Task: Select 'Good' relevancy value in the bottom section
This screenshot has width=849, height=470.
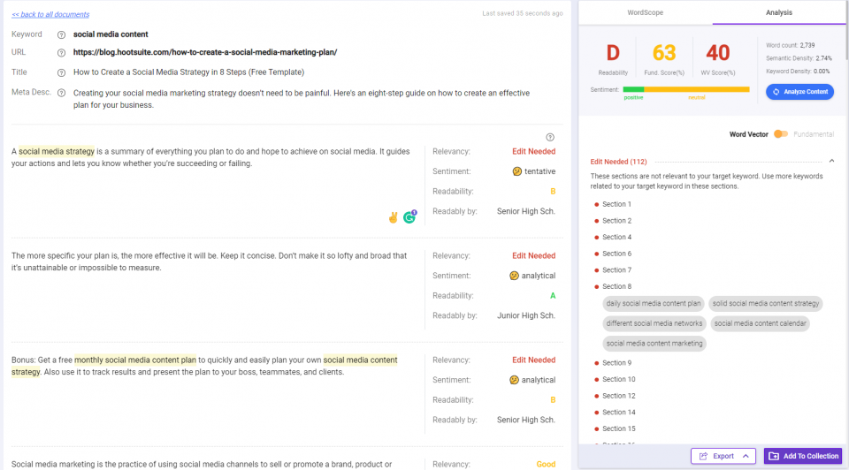Action: click(546, 464)
